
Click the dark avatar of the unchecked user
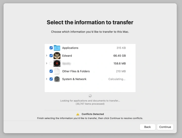coord(57,63)
